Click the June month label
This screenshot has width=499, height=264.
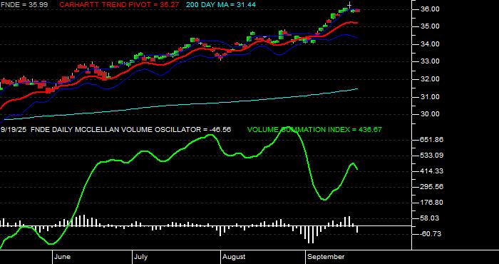(x=63, y=257)
